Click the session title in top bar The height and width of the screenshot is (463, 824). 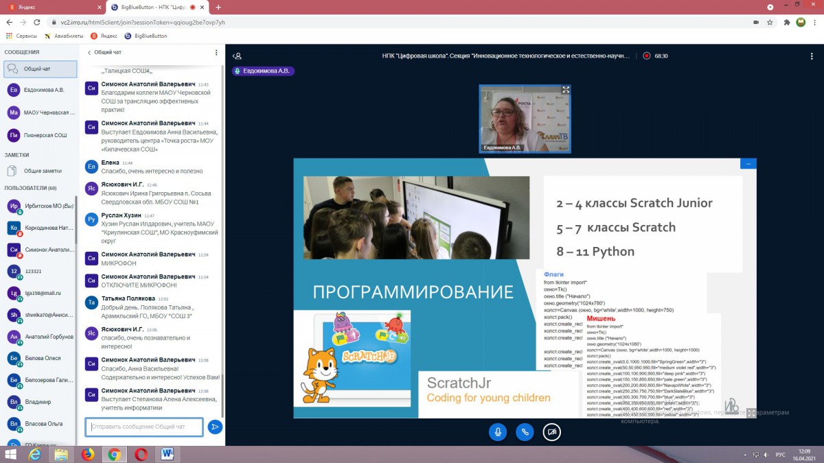505,56
